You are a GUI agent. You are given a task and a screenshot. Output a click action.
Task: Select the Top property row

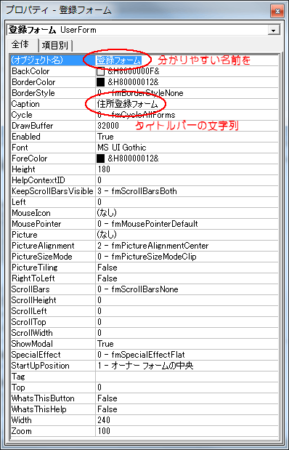[x=144, y=387]
